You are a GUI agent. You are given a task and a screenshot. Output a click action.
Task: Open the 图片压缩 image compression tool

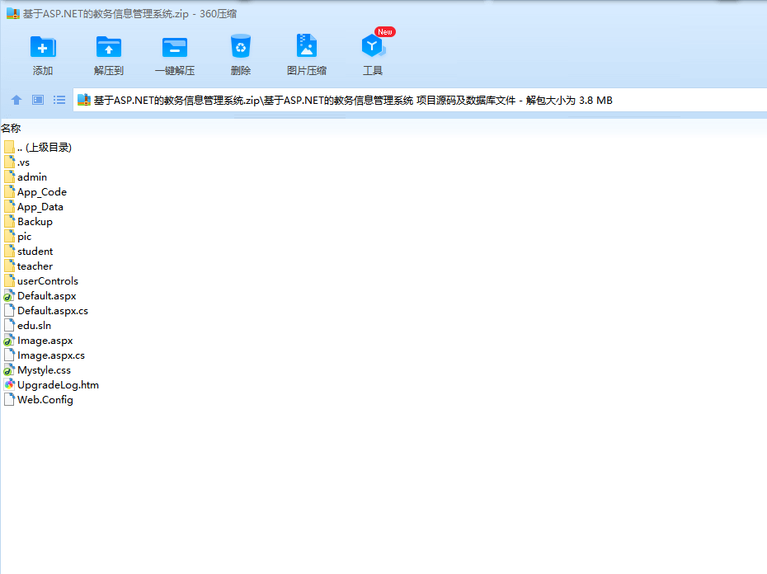click(x=307, y=45)
